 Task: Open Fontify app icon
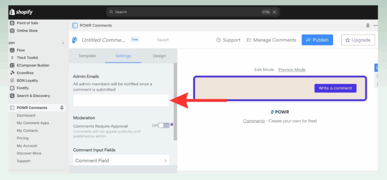[x=12, y=88]
